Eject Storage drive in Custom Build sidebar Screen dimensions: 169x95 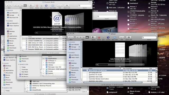[18, 15]
